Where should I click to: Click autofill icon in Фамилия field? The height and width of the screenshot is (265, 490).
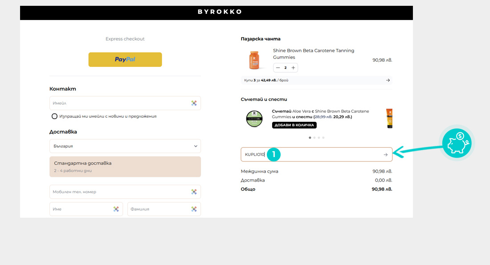pos(194,209)
